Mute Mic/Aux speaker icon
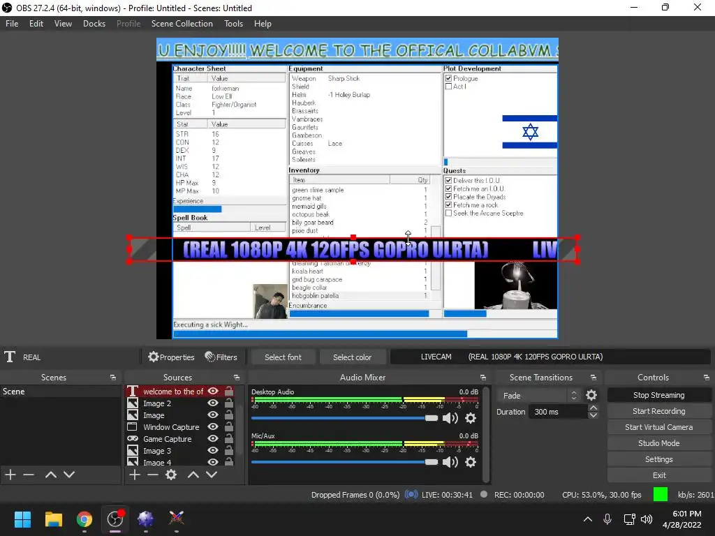Image resolution: width=715 pixels, height=536 pixels. click(450, 462)
